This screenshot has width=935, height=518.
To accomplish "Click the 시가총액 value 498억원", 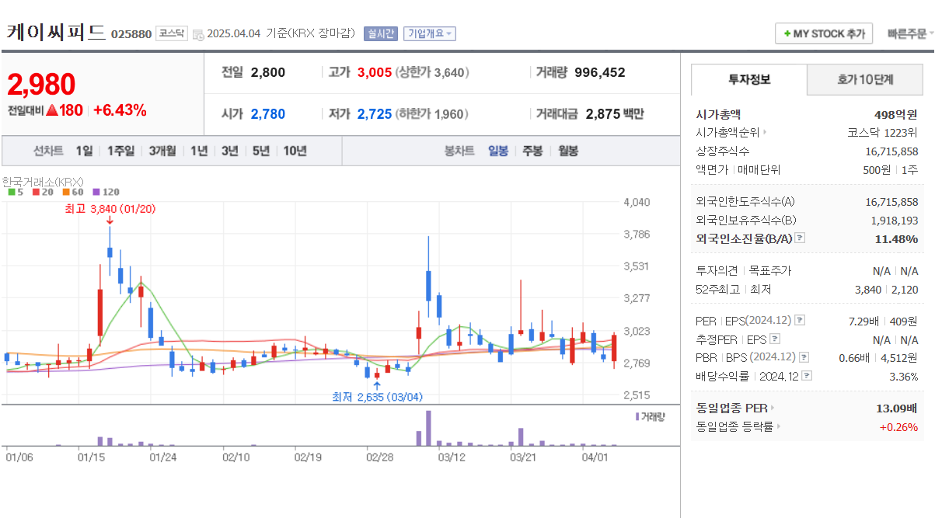I will 896,114.
